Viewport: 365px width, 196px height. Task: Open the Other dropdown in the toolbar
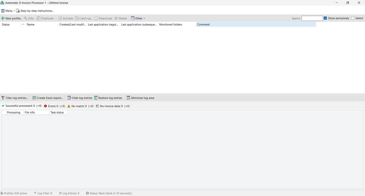[x=138, y=18]
